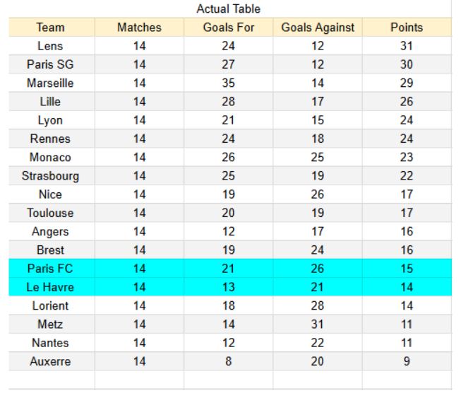The width and height of the screenshot is (461, 398).
Task: Click the Points column header
Action: click(x=406, y=28)
